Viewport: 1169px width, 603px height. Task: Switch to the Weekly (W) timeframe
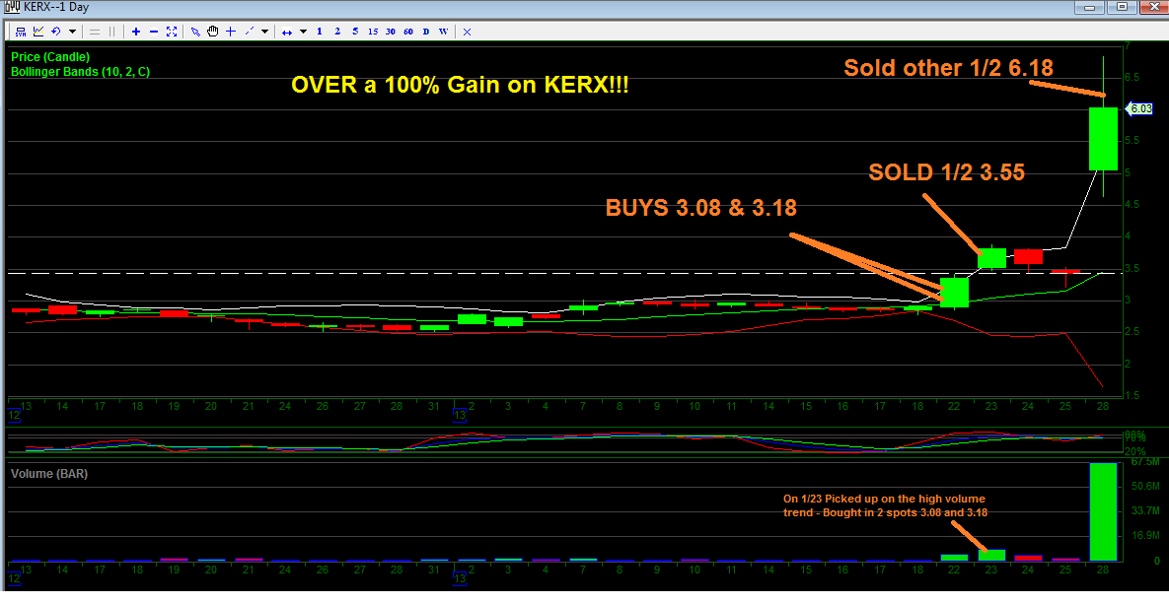(x=444, y=32)
